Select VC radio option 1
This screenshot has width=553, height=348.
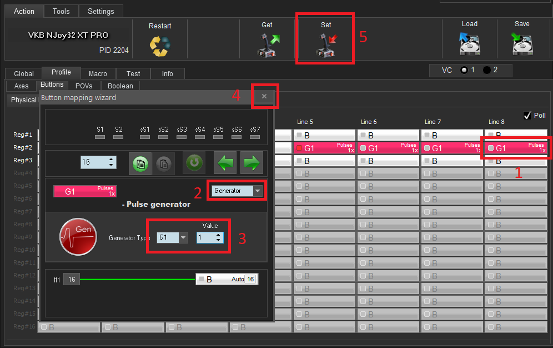[x=464, y=70]
